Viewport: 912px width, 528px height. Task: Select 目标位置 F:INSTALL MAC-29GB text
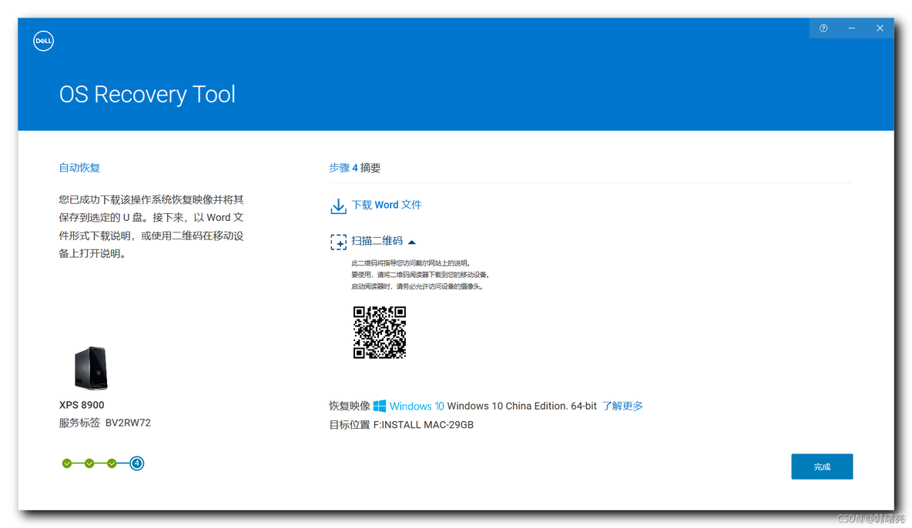[x=401, y=425]
